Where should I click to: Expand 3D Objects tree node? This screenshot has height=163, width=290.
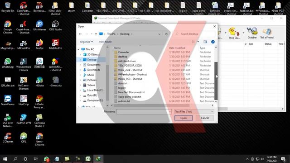80,54
